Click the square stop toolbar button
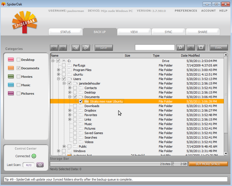The image size is (232, 186). pyautogui.click(x=201, y=47)
